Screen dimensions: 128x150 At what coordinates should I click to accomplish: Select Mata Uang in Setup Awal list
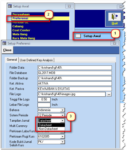(20, 34)
